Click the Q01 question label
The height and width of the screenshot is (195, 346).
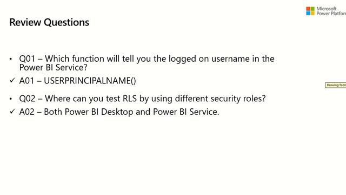point(27,59)
